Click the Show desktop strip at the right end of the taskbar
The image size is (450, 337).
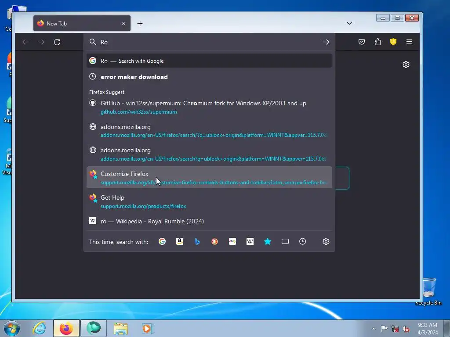click(447, 328)
